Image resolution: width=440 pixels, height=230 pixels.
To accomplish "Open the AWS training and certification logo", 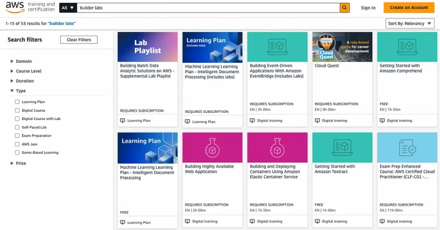I will 30,7.
